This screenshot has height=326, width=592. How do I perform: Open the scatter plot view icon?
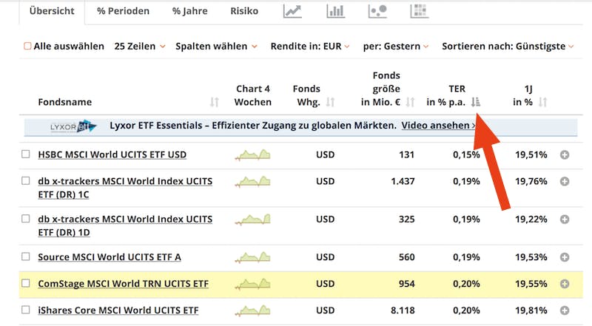click(x=377, y=11)
